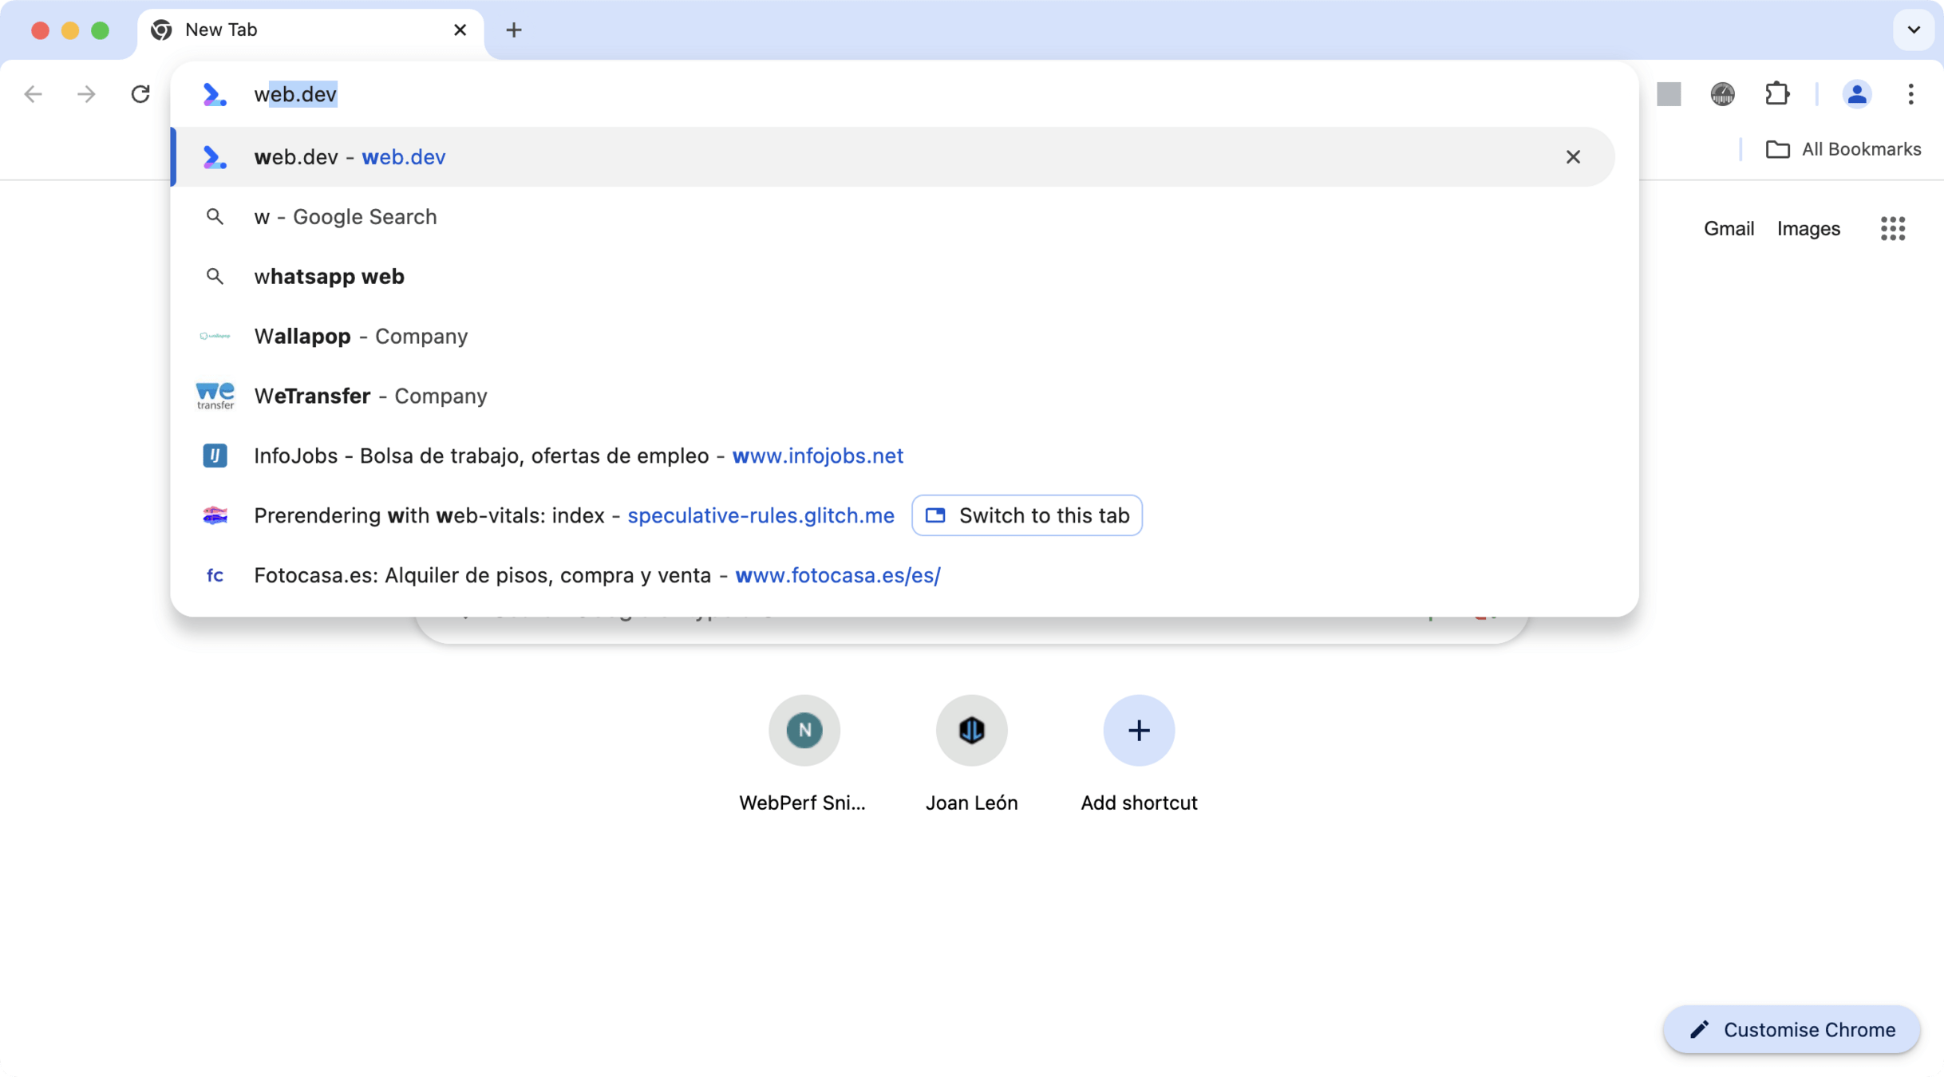Click in the web.dev address bar text

(296, 94)
